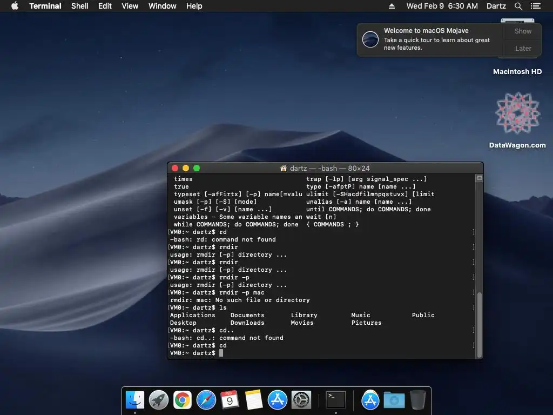Image resolution: width=553 pixels, height=415 pixels.
Task: Open the Terminal app menu
Action: pyautogui.click(x=45, y=6)
